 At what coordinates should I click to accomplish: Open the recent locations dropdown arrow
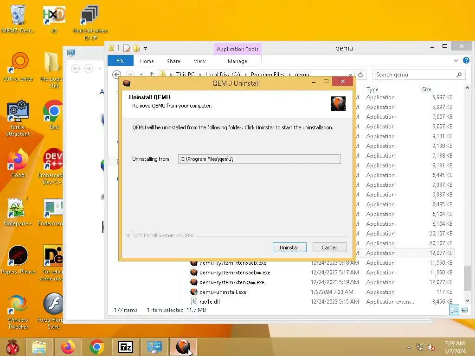[x=141, y=75]
